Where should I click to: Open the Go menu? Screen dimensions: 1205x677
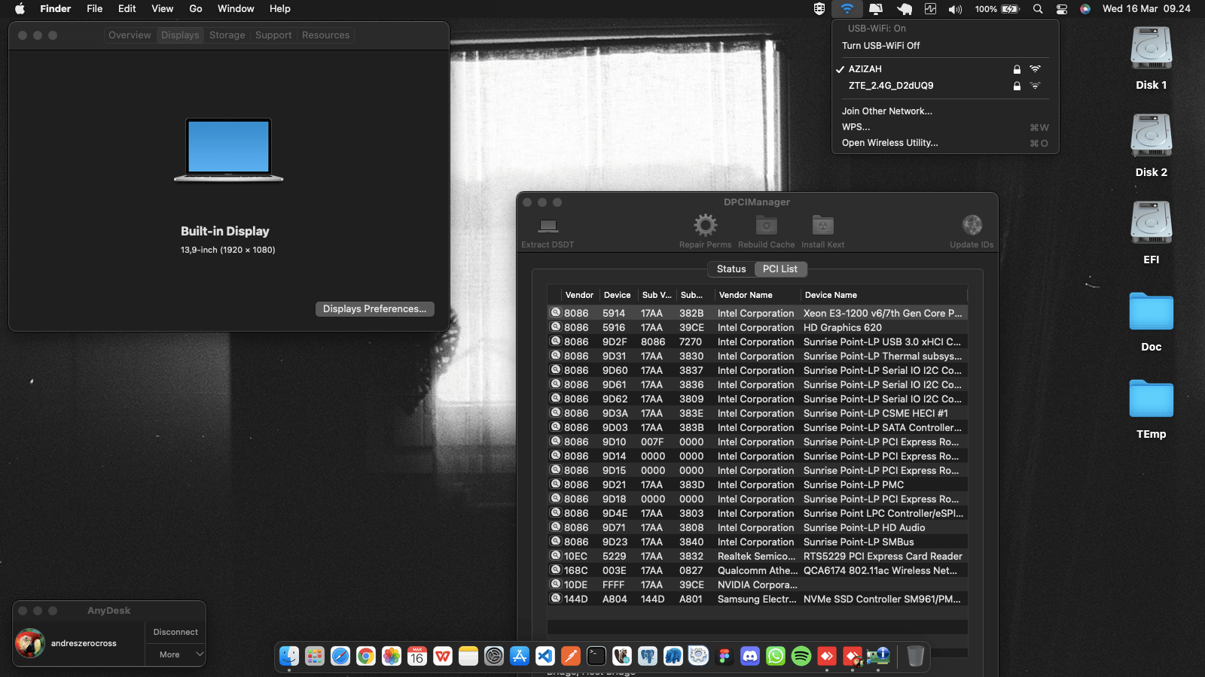[x=196, y=9]
